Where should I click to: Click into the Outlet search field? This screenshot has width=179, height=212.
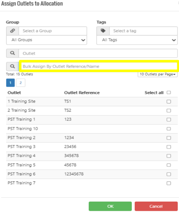point(98,53)
